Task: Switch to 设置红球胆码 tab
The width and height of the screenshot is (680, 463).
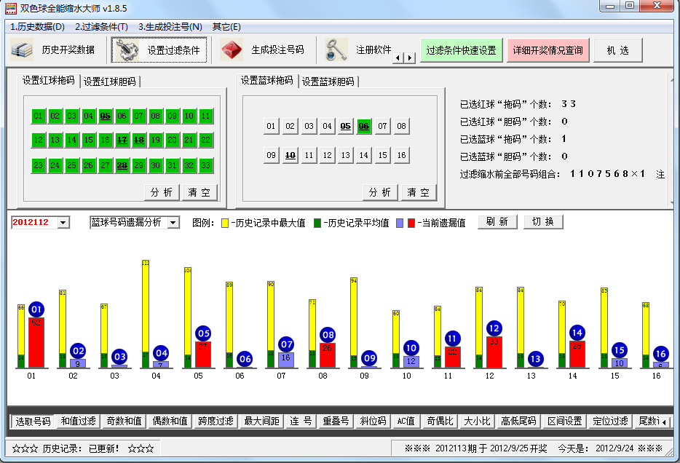Action: coord(110,82)
